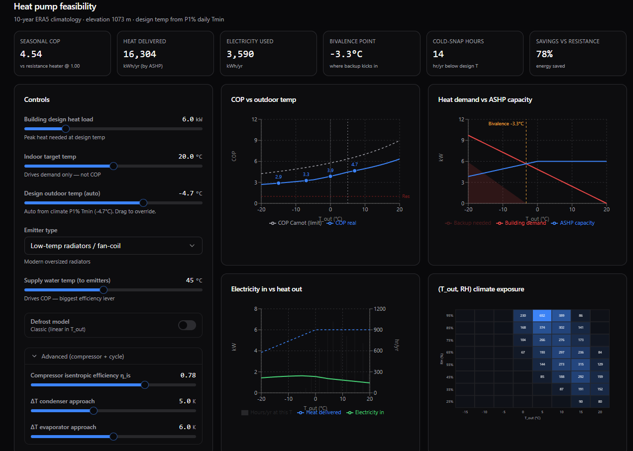The width and height of the screenshot is (633, 451).
Task: Click the heatmap cell showing 191
Action: [581, 389]
